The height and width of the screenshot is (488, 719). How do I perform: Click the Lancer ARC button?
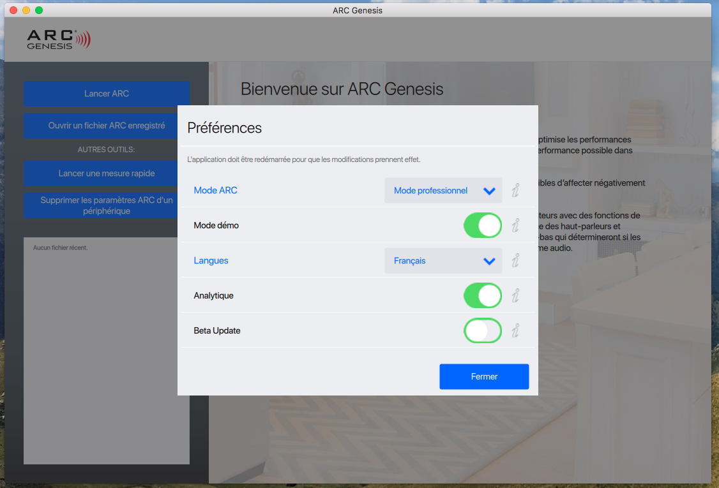click(x=107, y=94)
